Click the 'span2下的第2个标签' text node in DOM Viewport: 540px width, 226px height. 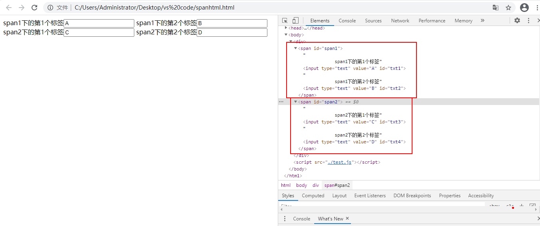point(358,135)
